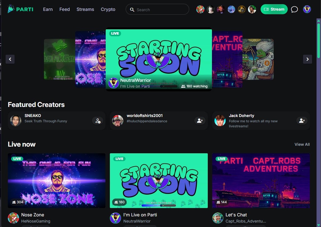The image size is (321, 227).
Task: Click NeutralWarrior channel name under Live now
Action: [x=137, y=221]
